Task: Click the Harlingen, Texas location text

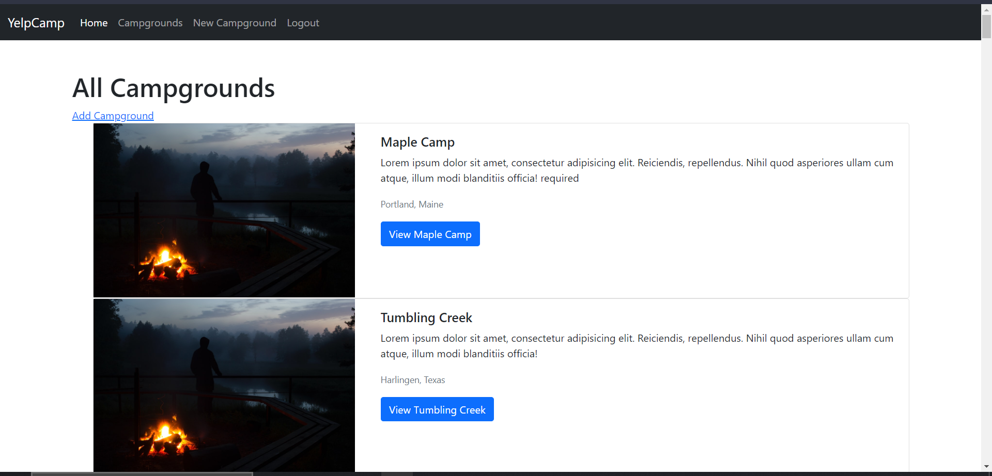Action: point(413,380)
